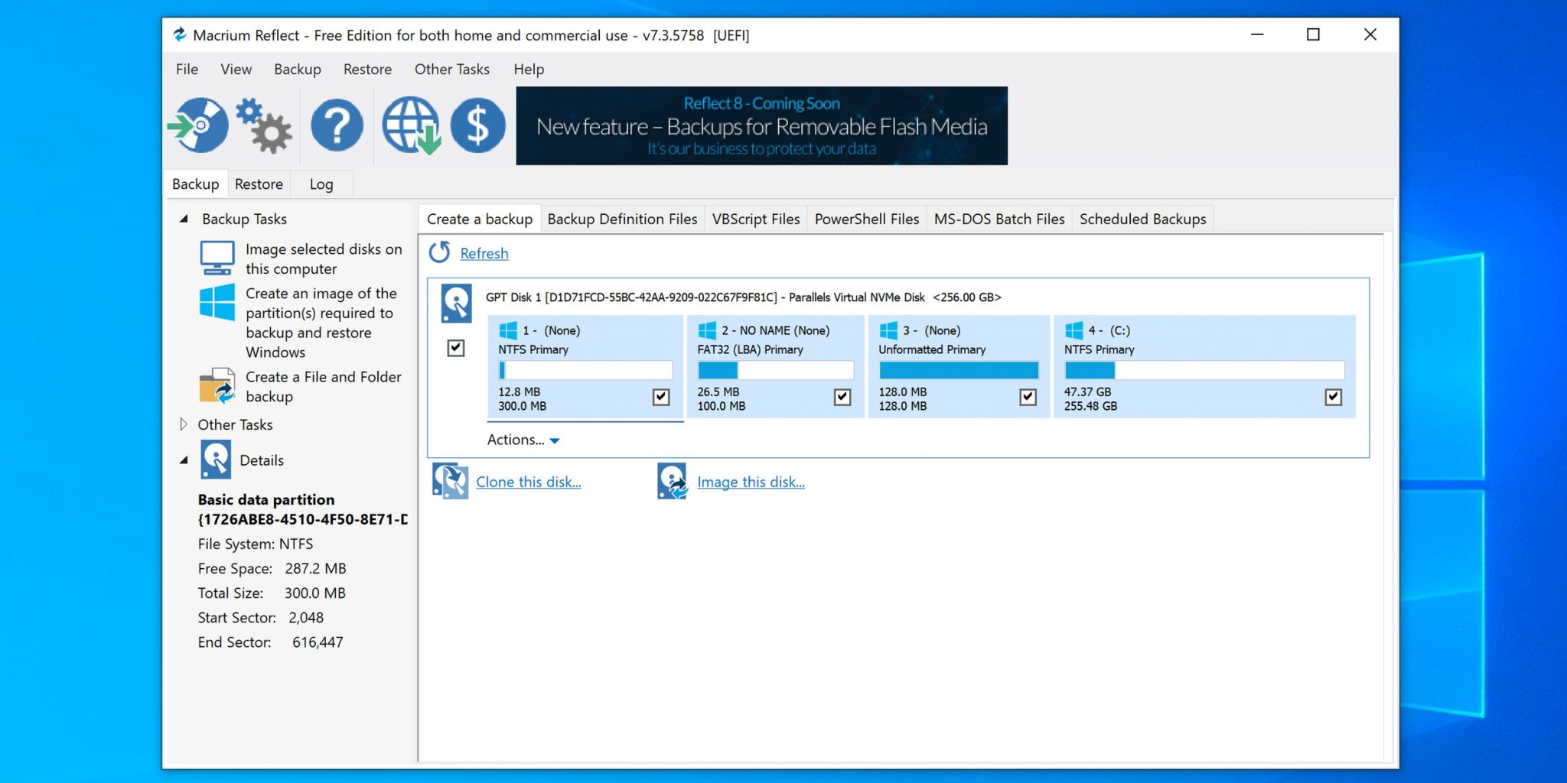
Task: Toggle the C: partition checkbox
Action: click(x=1333, y=397)
